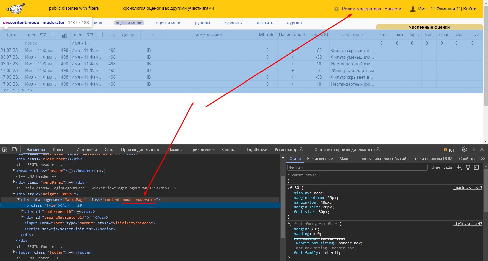Click the rated filter funnel icon
The width and height of the screenshot is (488, 261).
pos(90,35)
